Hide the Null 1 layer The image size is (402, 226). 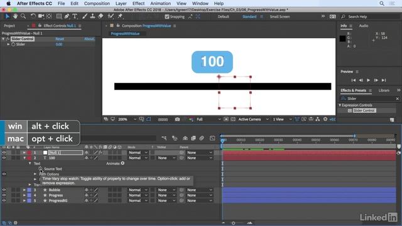(4, 153)
